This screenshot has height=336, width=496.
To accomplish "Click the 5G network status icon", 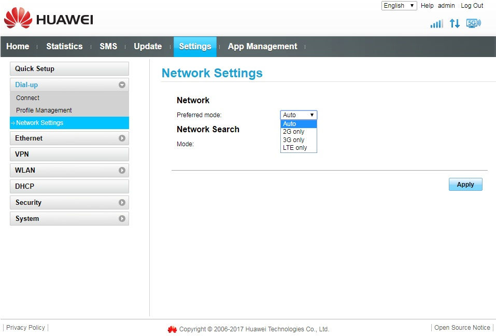I will 472,23.
